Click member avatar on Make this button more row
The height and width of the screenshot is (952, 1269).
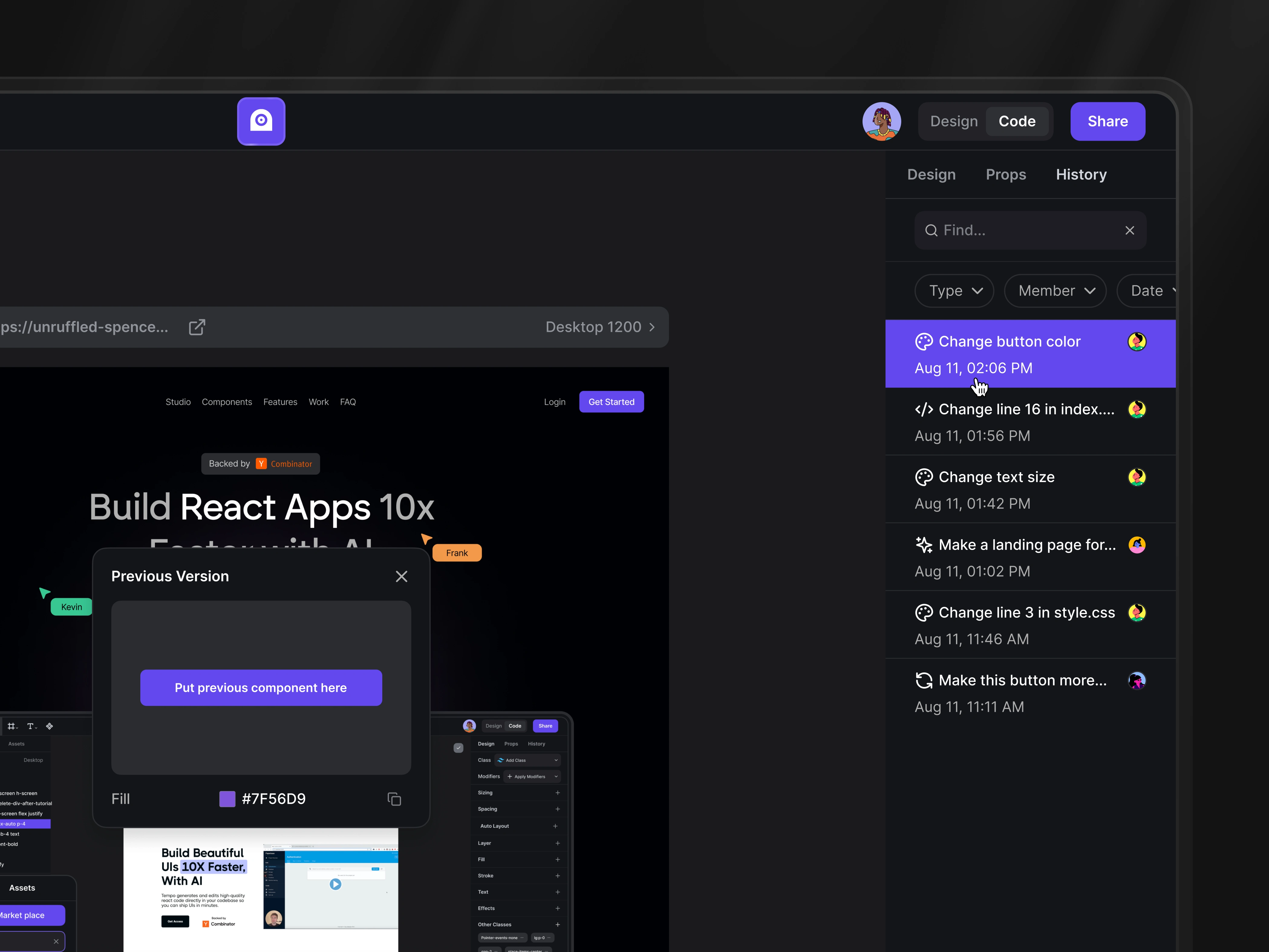pyautogui.click(x=1137, y=680)
